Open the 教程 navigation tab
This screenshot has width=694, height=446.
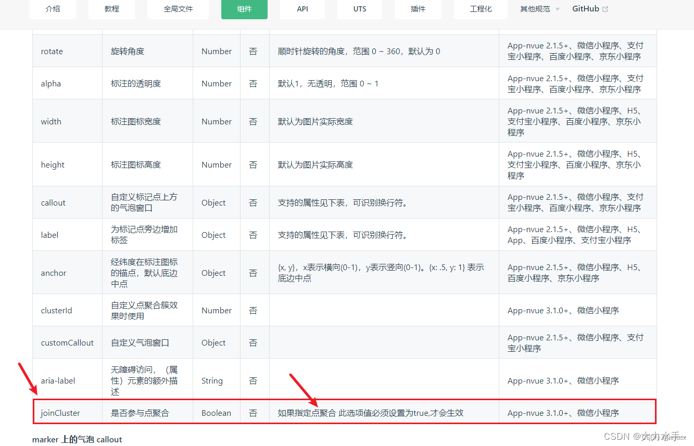tap(111, 9)
